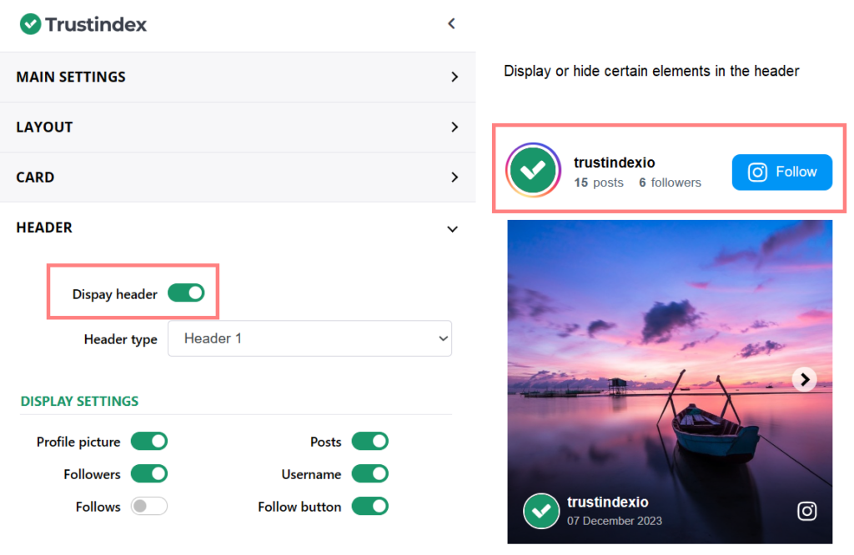This screenshot has width=854, height=555.
Task: Expand the Main Settings section
Action: (x=238, y=77)
